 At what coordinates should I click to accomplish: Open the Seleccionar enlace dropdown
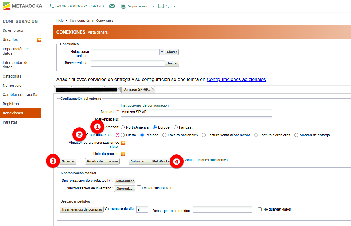162,52
